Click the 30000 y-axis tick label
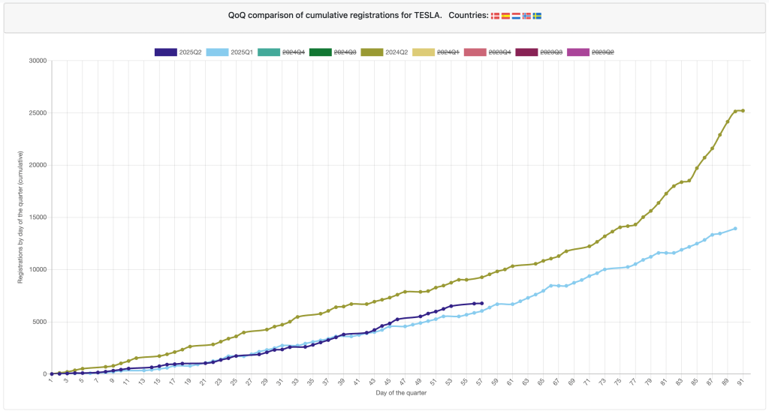This screenshot has height=414, width=769. coord(36,61)
